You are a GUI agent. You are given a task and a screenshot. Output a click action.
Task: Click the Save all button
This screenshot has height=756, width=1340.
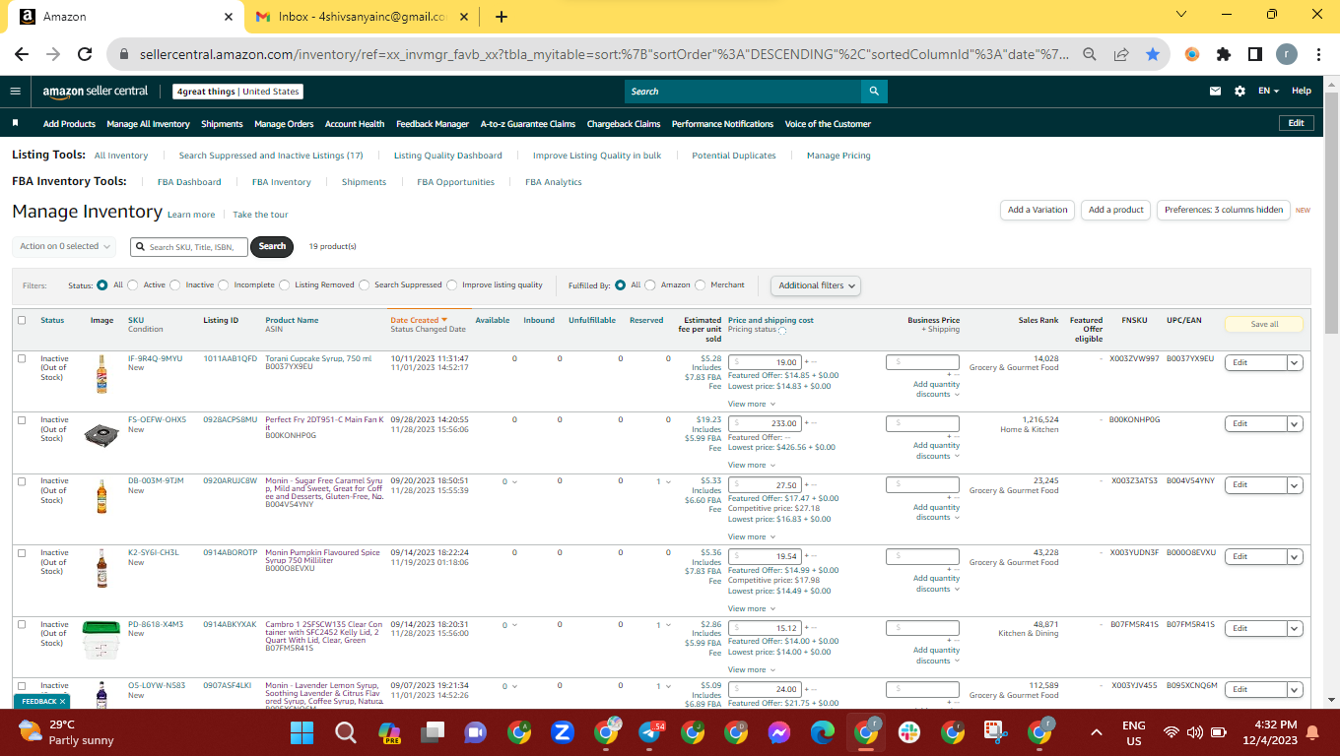click(1264, 324)
